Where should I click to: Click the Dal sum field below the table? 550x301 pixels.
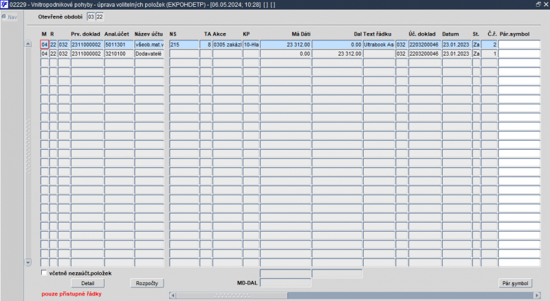pyautogui.click(x=337, y=274)
